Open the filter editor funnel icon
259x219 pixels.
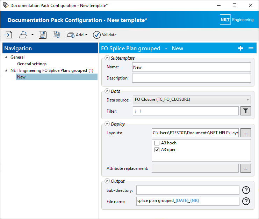245,111
